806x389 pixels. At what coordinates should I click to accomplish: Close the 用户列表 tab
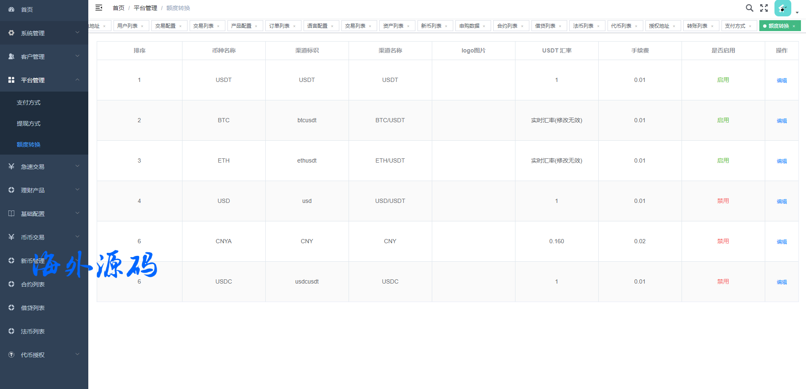(142, 26)
